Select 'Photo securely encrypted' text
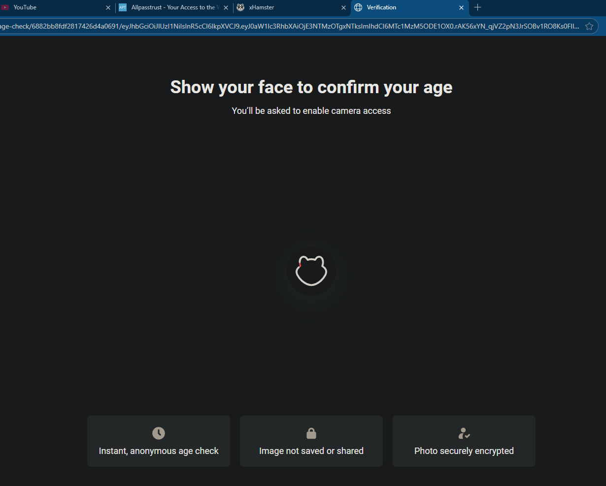The width and height of the screenshot is (606, 486). tap(464, 451)
